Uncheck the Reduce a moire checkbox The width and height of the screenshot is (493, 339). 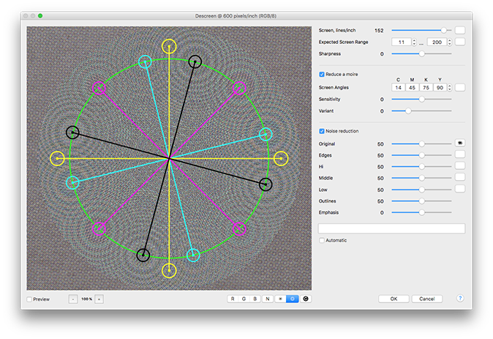point(322,75)
